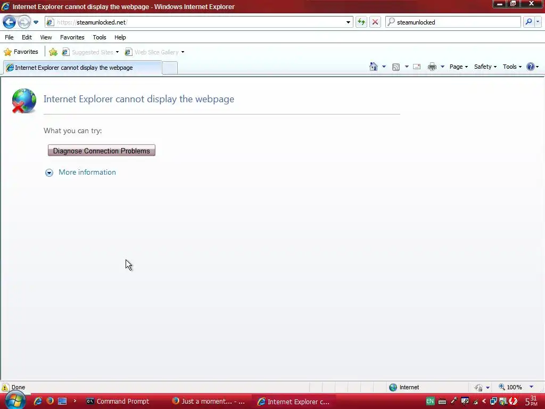Expand the address bar history dropdown
The image size is (545, 409).
point(348,22)
